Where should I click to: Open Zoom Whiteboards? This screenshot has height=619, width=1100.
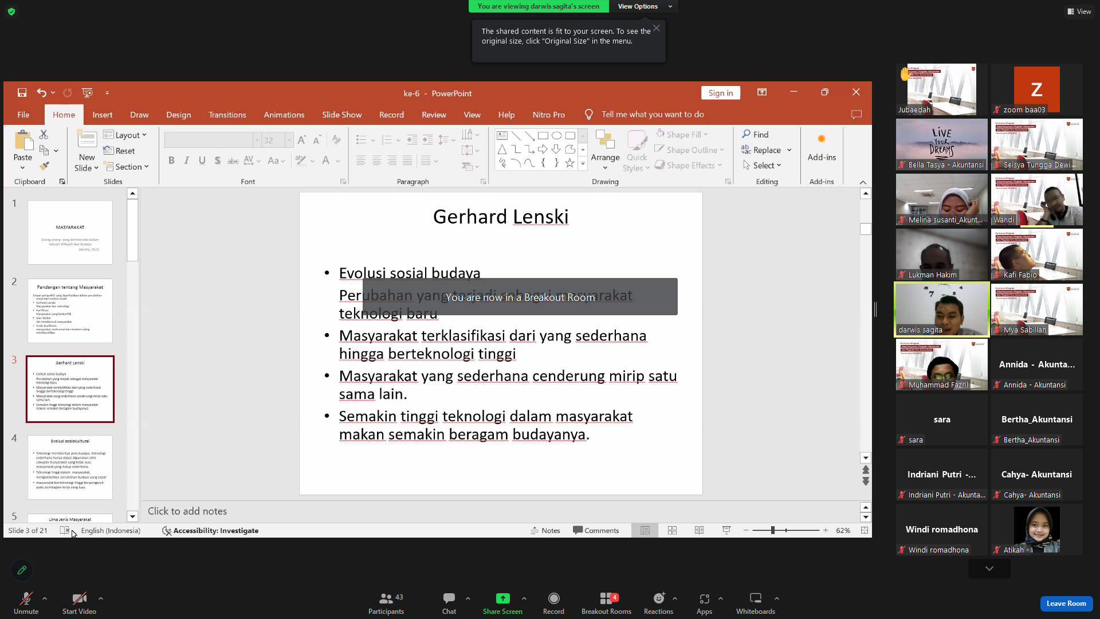[x=756, y=604]
